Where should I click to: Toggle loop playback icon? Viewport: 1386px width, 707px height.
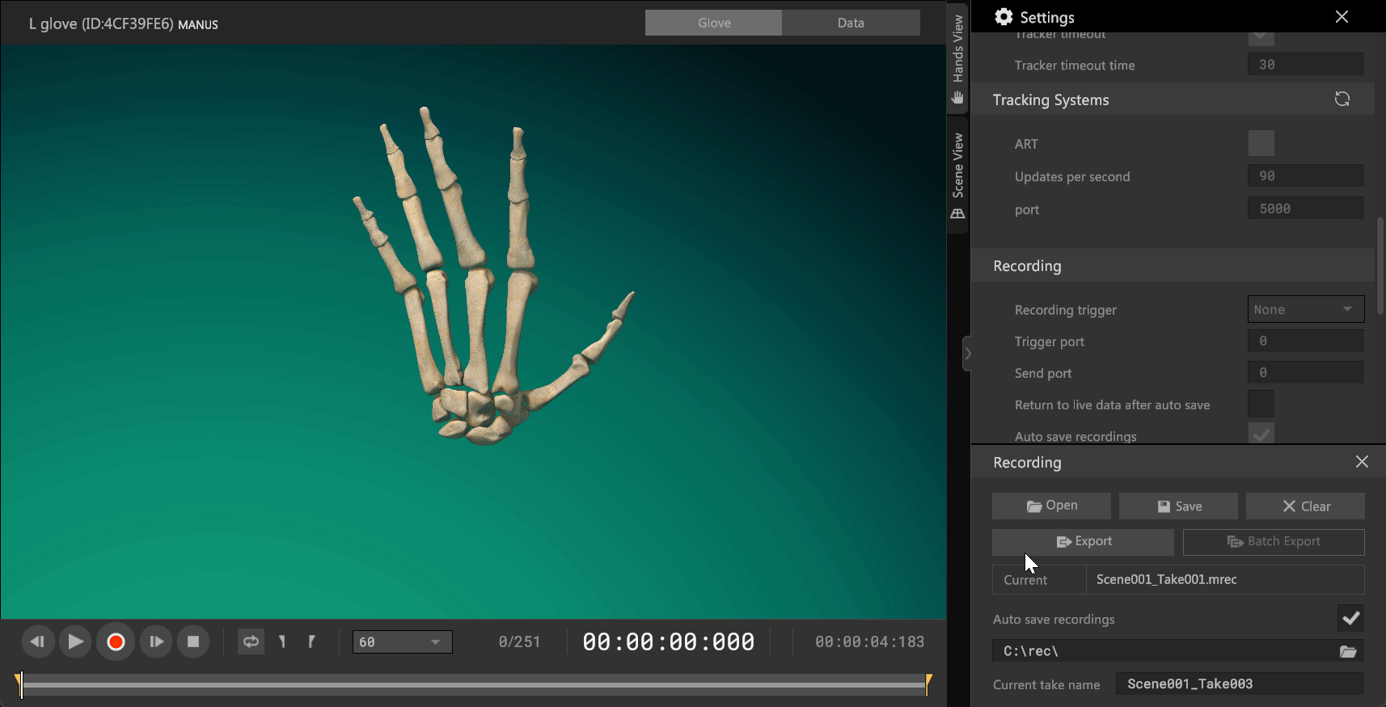tap(251, 642)
